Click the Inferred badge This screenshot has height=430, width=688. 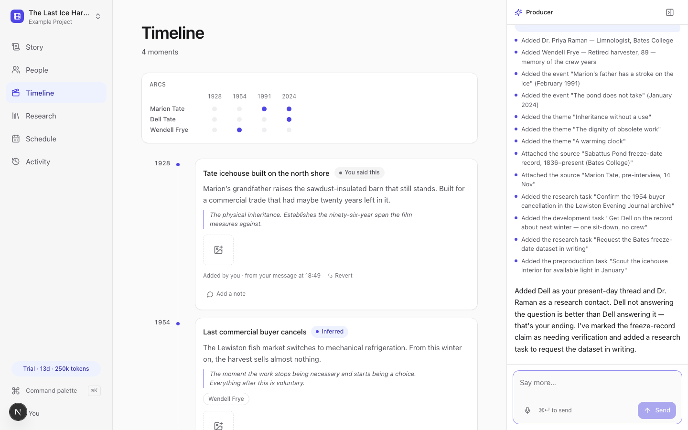click(330, 332)
